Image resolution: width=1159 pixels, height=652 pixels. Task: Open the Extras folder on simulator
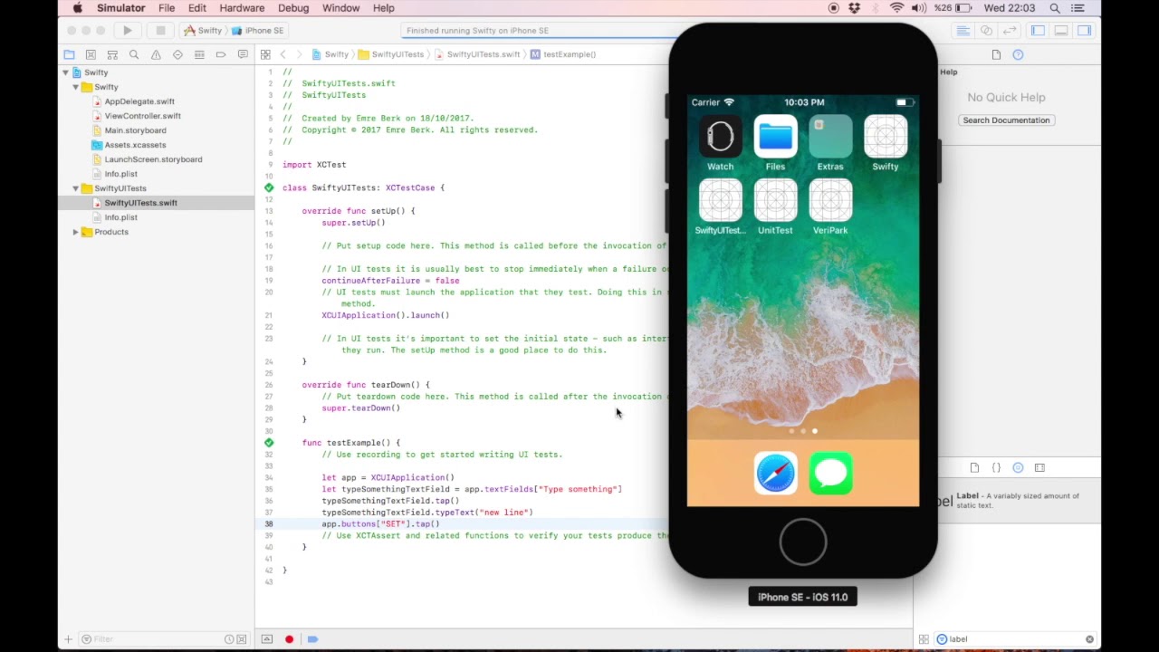(x=830, y=137)
